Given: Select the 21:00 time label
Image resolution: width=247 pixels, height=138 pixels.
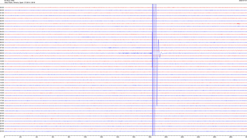Looking at the screenshot, I should click(2, 118).
